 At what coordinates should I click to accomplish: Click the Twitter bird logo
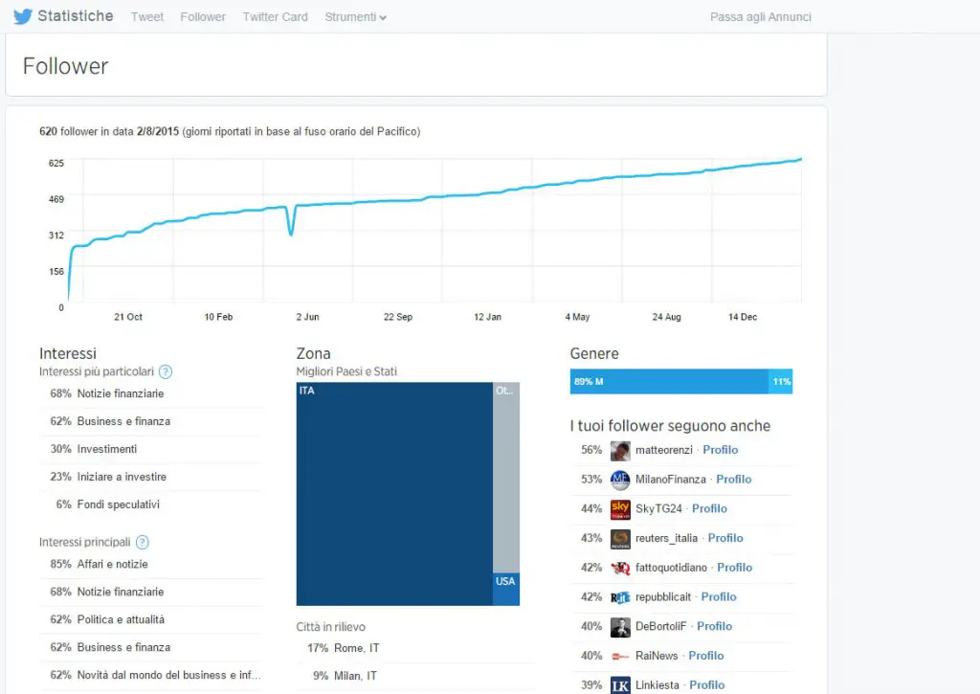[23, 16]
